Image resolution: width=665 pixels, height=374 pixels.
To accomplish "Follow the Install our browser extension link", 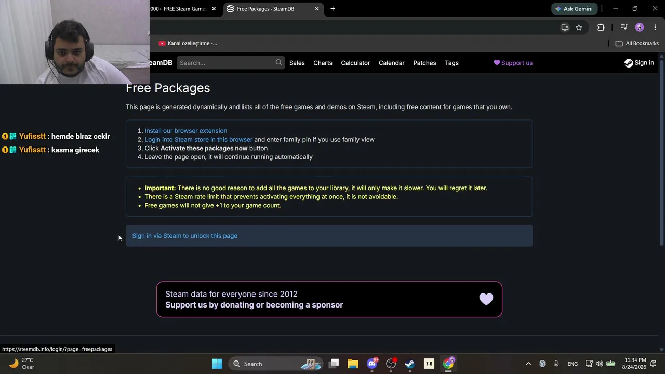I will (185, 131).
